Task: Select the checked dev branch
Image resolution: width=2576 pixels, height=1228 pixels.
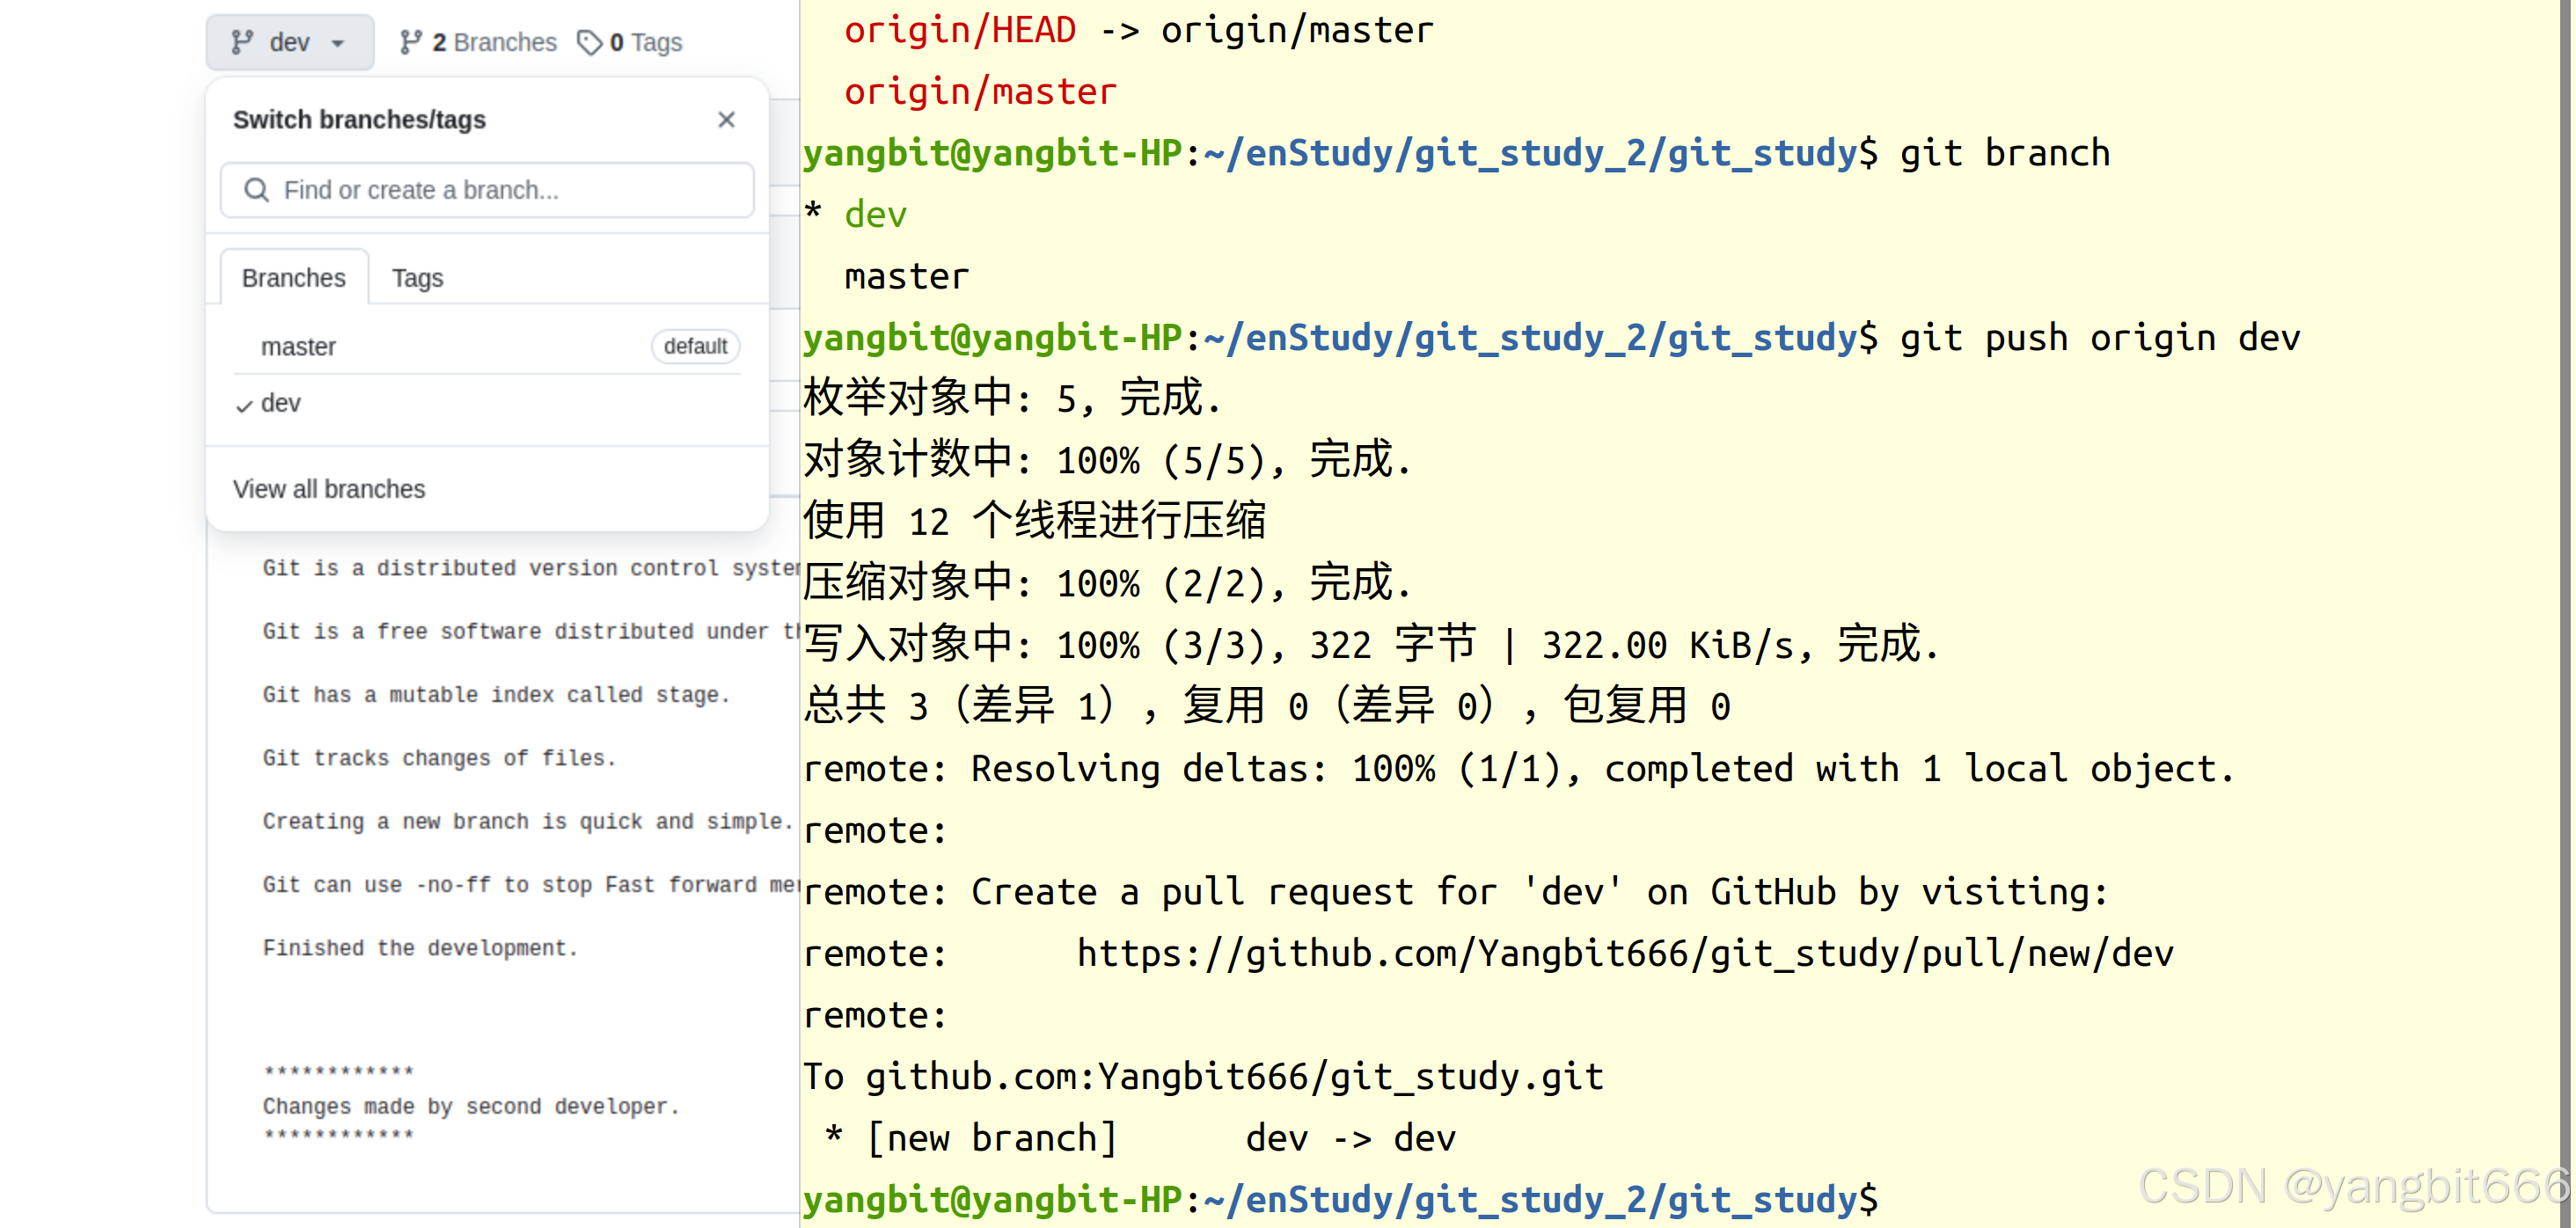Action: click(281, 403)
